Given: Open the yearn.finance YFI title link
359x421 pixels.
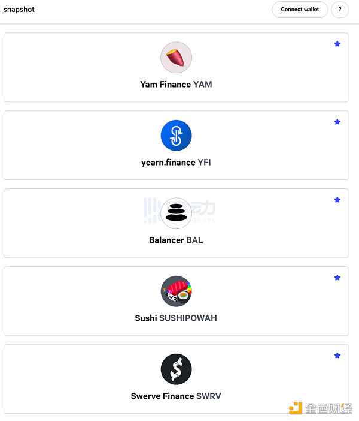Looking at the screenshot, I should [176, 163].
